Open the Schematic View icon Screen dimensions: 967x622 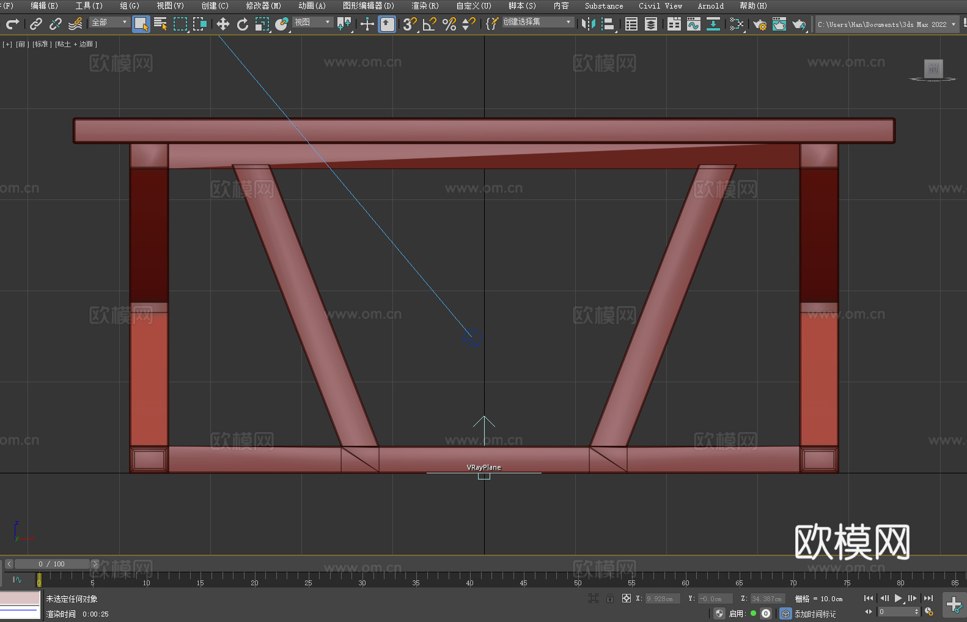click(x=737, y=24)
